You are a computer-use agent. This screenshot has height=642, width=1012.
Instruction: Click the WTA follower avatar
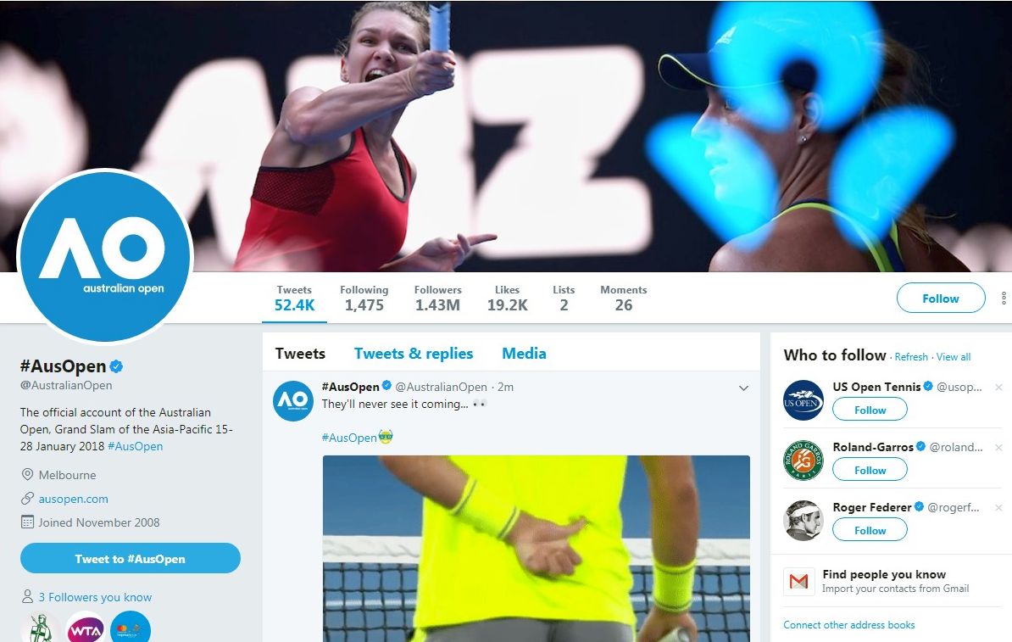click(x=86, y=628)
